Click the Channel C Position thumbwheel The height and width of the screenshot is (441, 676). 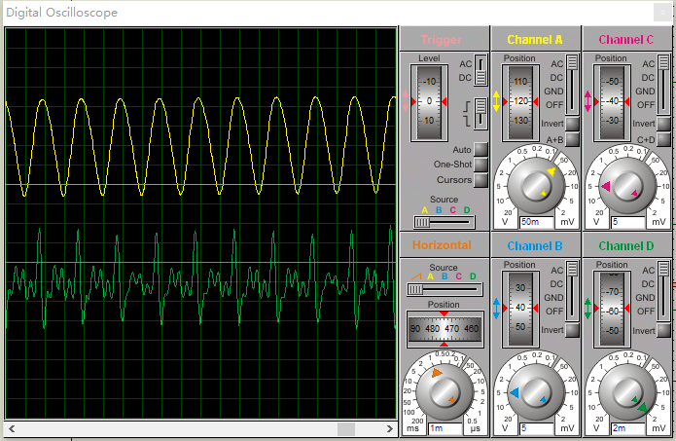(x=612, y=102)
